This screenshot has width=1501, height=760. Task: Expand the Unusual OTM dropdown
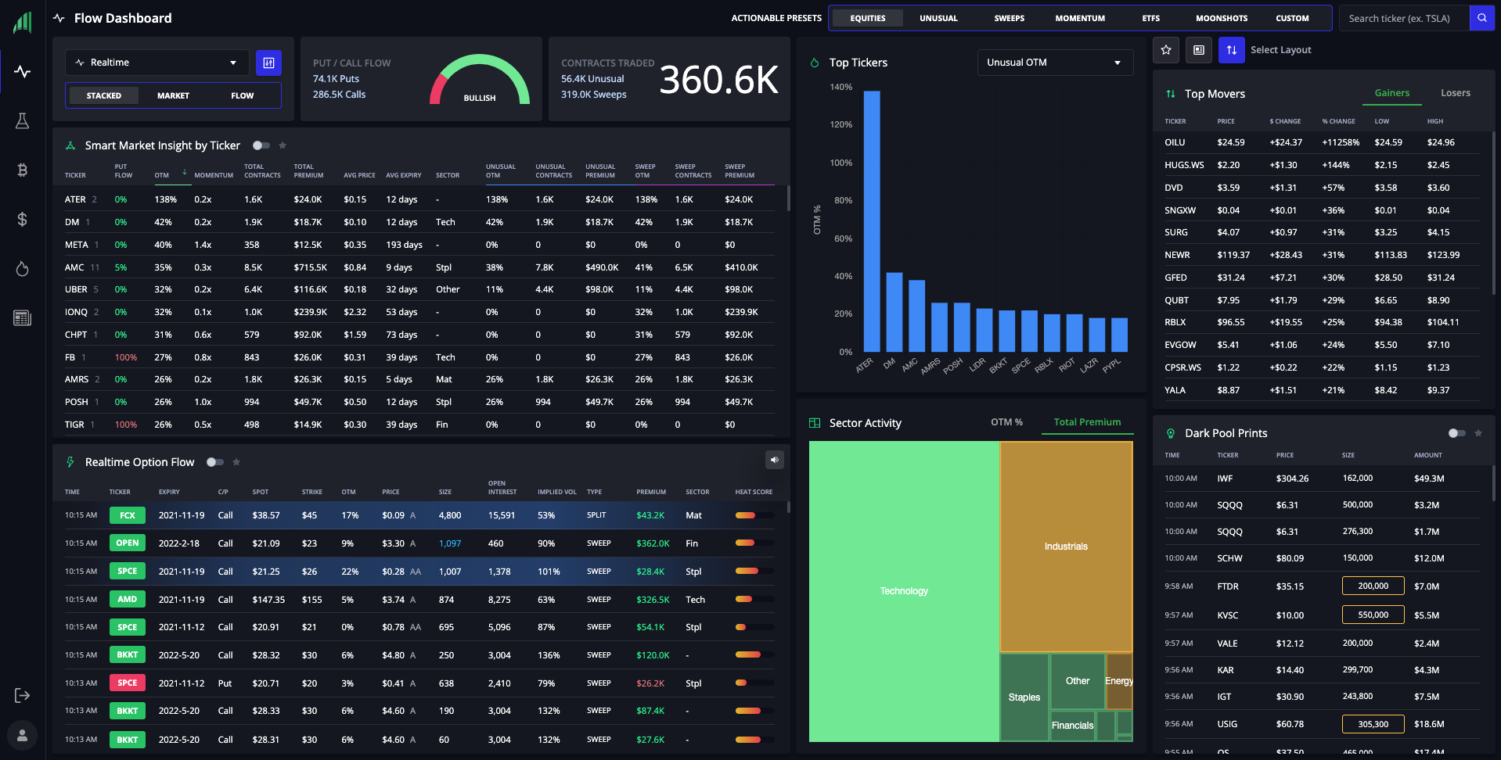click(x=1055, y=63)
